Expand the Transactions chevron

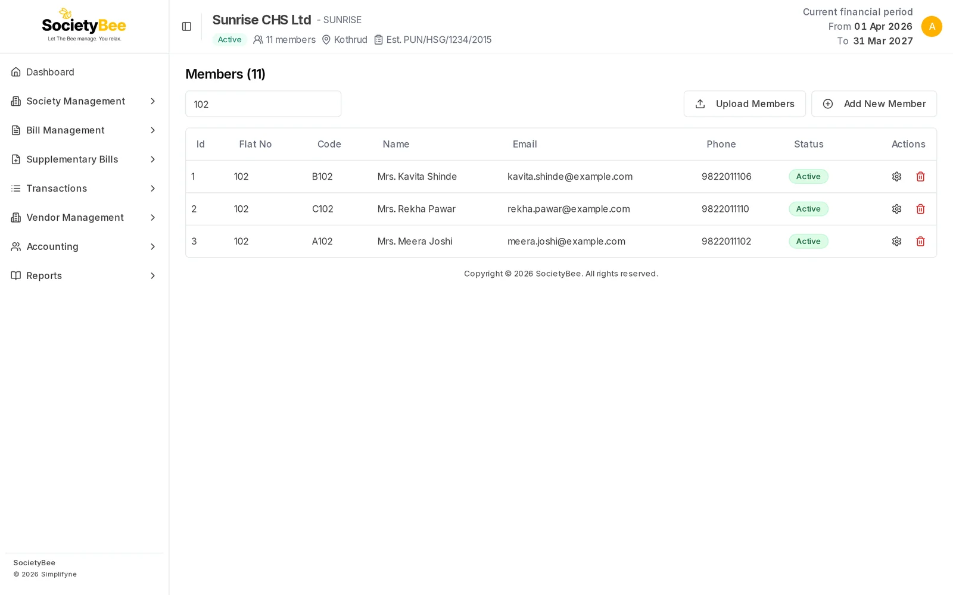coord(152,189)
